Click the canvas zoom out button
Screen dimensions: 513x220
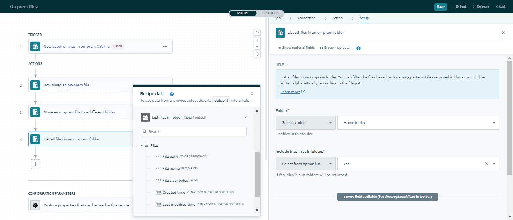tap(257, 47)
